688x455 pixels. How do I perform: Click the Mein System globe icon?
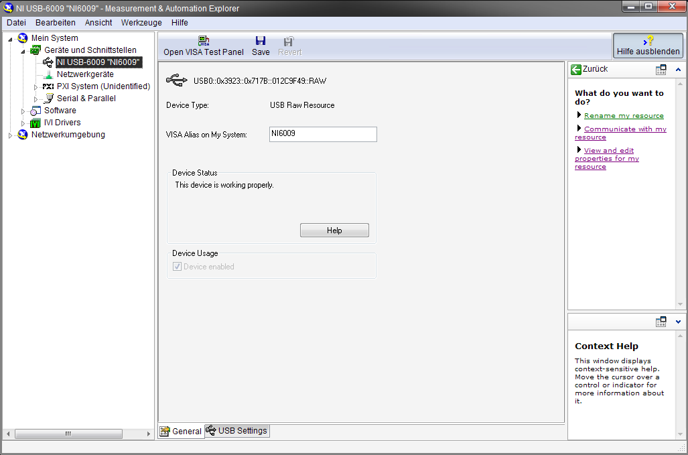click(22, 38)
